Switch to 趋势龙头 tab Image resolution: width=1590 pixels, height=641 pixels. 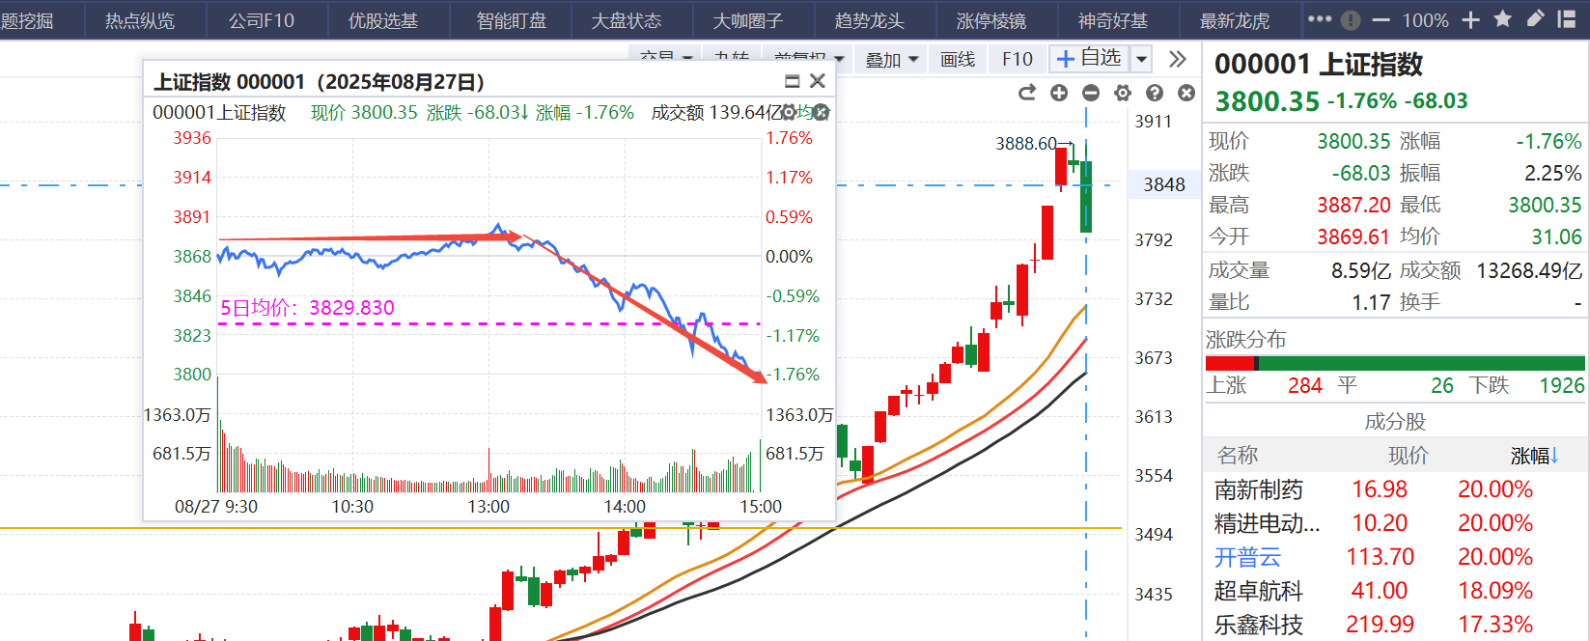(870, 20)
